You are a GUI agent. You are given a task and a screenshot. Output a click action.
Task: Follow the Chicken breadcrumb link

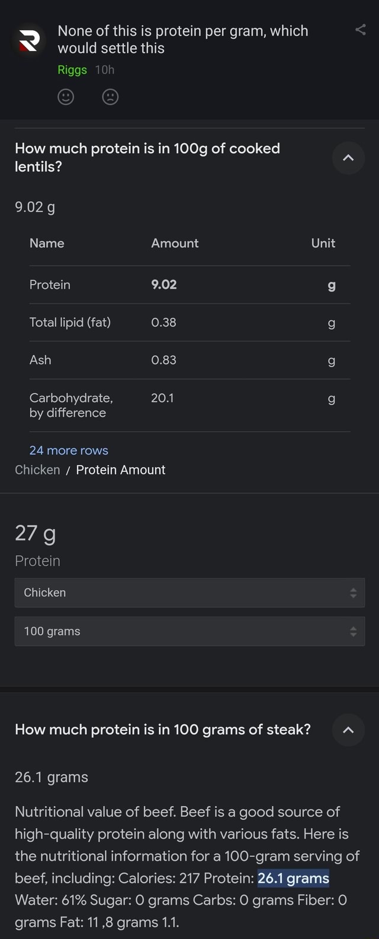[x=37, y=469]
